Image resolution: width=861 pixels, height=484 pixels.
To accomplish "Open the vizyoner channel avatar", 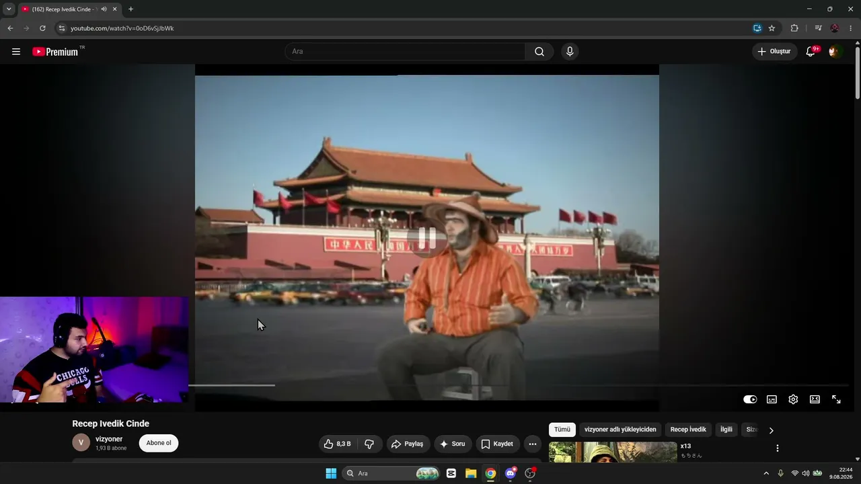I will click(x=81, y=442).
